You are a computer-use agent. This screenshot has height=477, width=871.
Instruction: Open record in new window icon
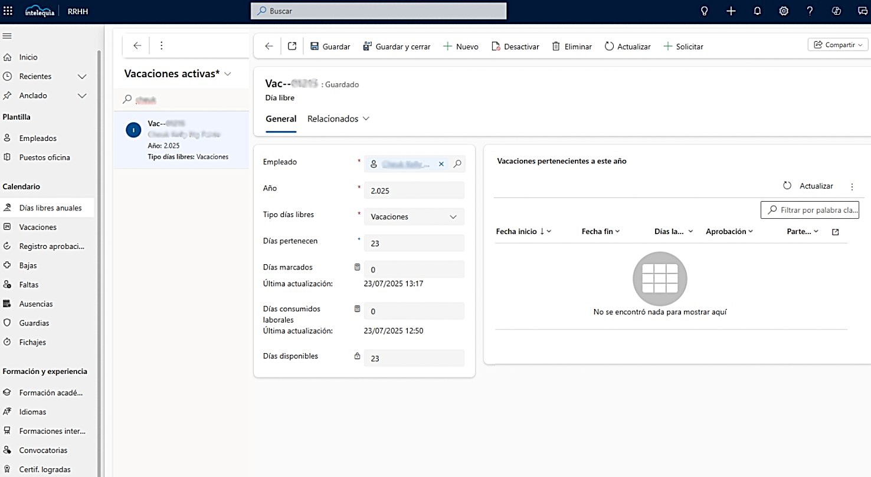pos(292,46)
